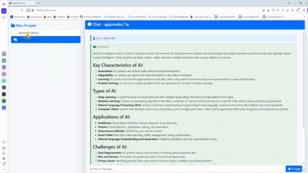This screenshot has width=308, height=173.
Task: Reload the page with the refresh icon
Action: [22, 10]
